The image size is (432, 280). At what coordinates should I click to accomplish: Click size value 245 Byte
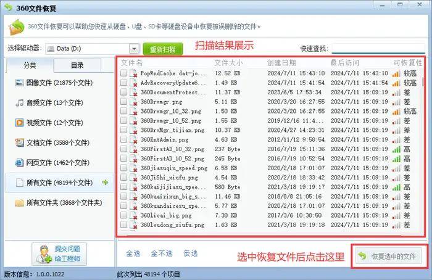(228, 159)
